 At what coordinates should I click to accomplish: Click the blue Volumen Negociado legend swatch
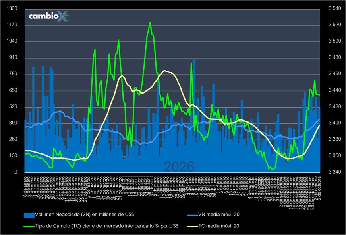(29, 215)
